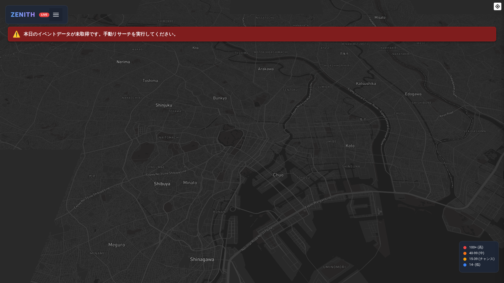Click the red 100+ legend dot
The height and width of the screenshot is (283, 504).
465,247
